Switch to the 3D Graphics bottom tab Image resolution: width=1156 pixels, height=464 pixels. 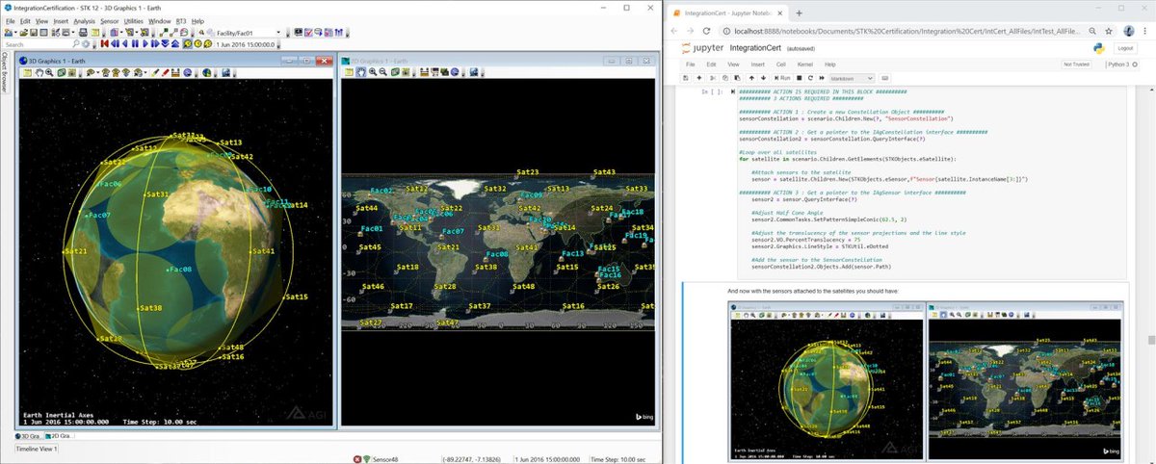coord(31,436)
